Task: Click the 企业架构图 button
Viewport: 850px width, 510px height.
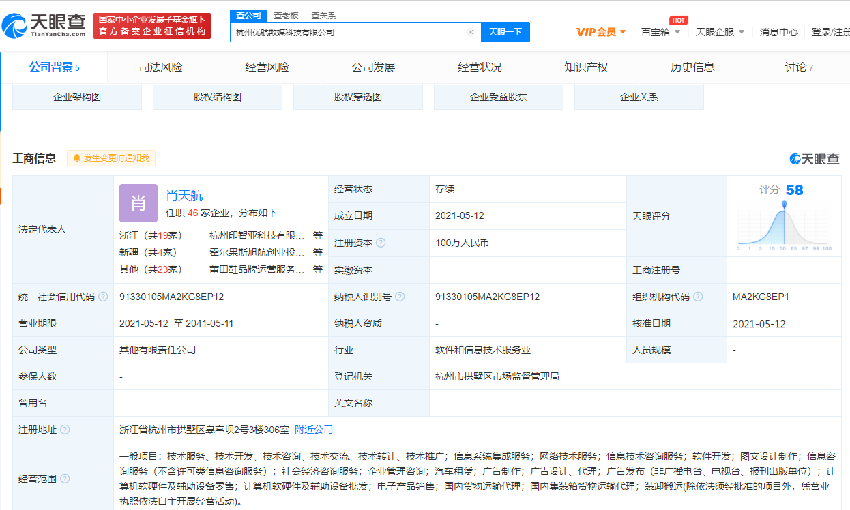Action: coord(77,97)
